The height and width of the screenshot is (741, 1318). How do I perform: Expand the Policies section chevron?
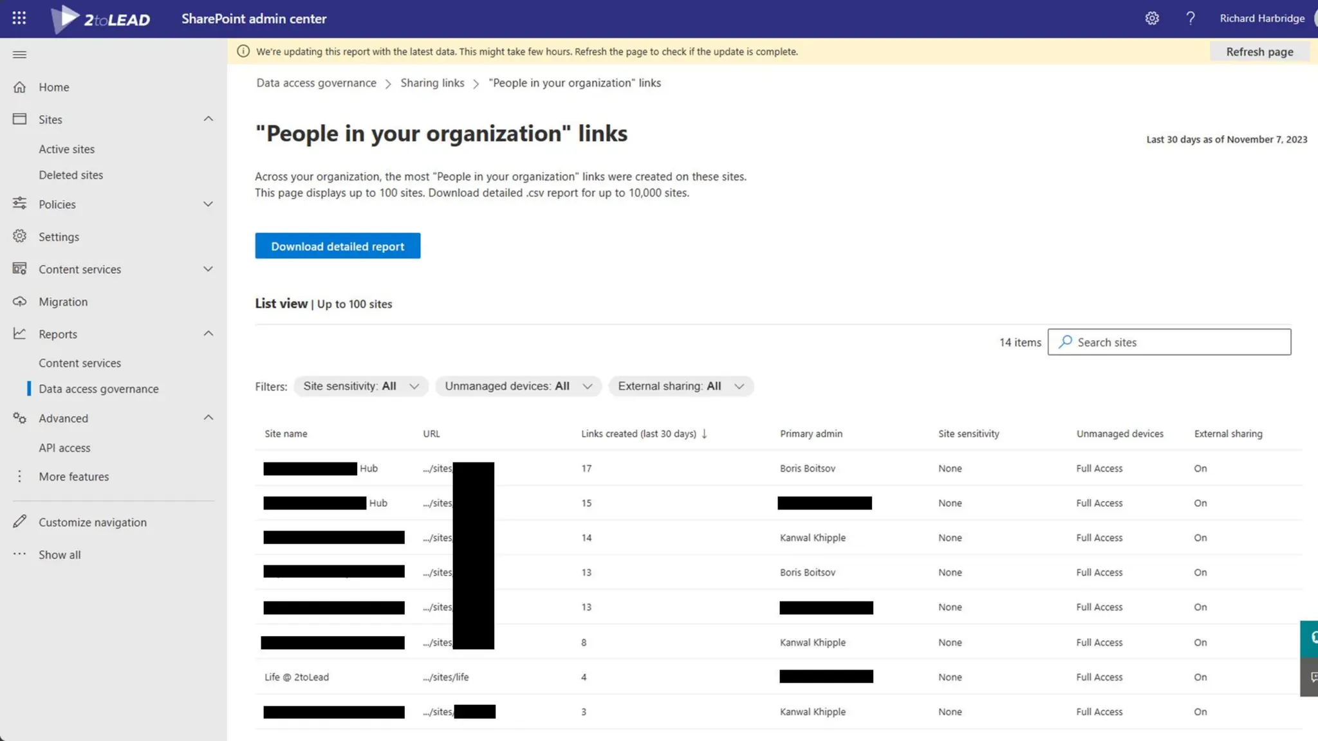(x=208, y=204)
